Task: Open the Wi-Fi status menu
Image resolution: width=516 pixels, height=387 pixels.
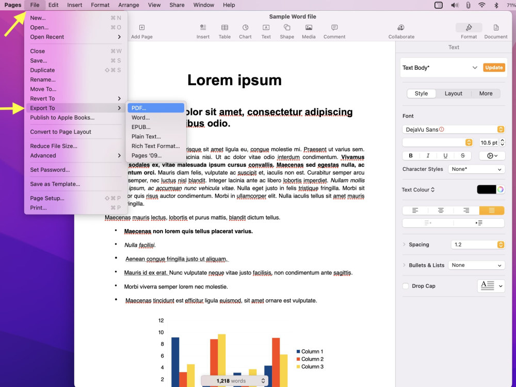Action: [482, 5]
